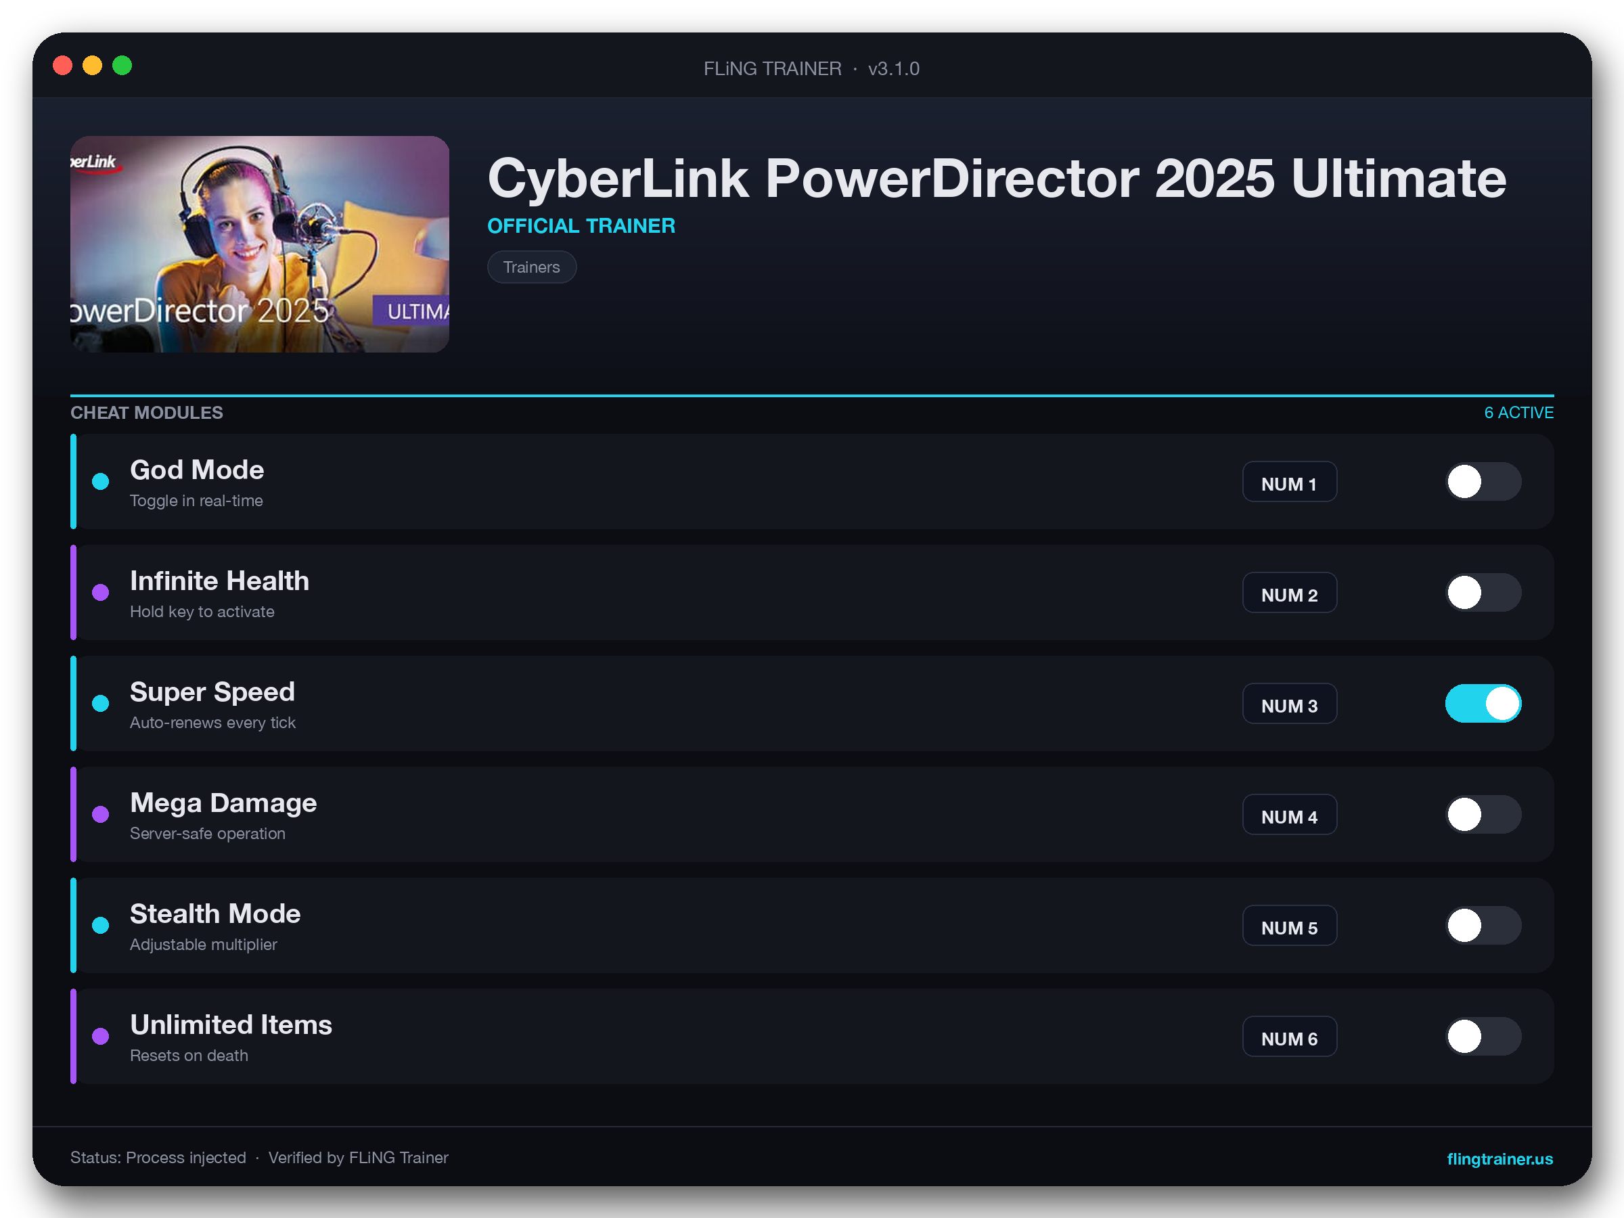This screenshot has height=1218, width=1624.
Task: Click the NUM 6 hotkey badge
Action: (x=1289, y=1036)
